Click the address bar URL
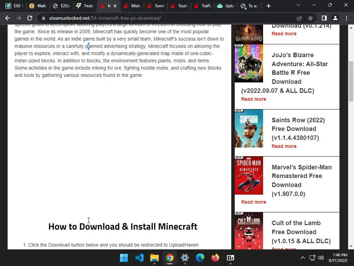The width and height of the screenshot is (354, 266). coord(105,18)
